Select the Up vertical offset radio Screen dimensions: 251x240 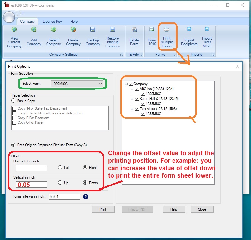tap(60, 183)
